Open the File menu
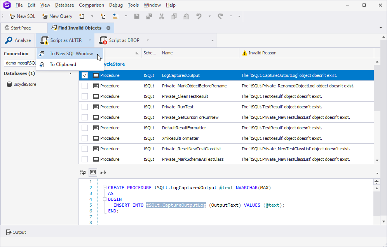The height and width of the screenshot is (247, 387). [19, 5]
